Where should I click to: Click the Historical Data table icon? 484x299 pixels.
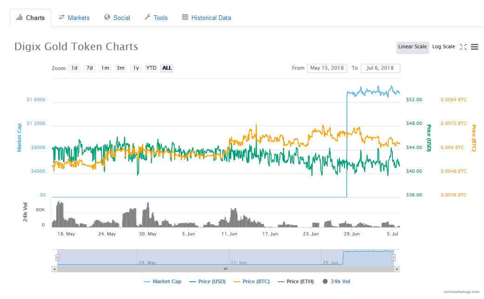tap(185, 17)
